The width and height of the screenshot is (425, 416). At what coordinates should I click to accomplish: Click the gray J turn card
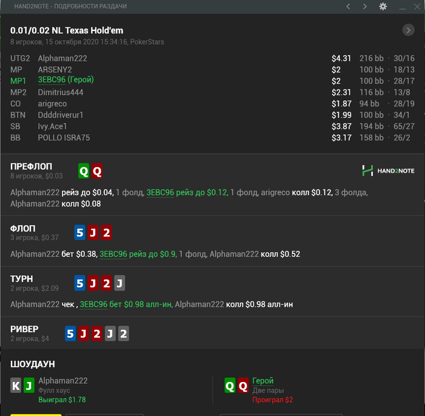click(x=120, y=283)
